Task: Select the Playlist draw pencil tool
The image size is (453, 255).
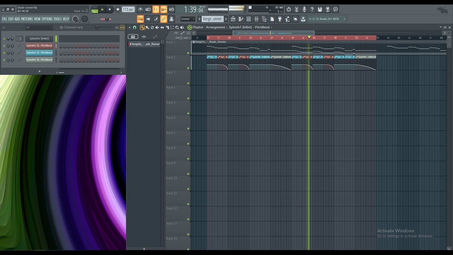Action: pyautogui.click(x=142, y=27)
